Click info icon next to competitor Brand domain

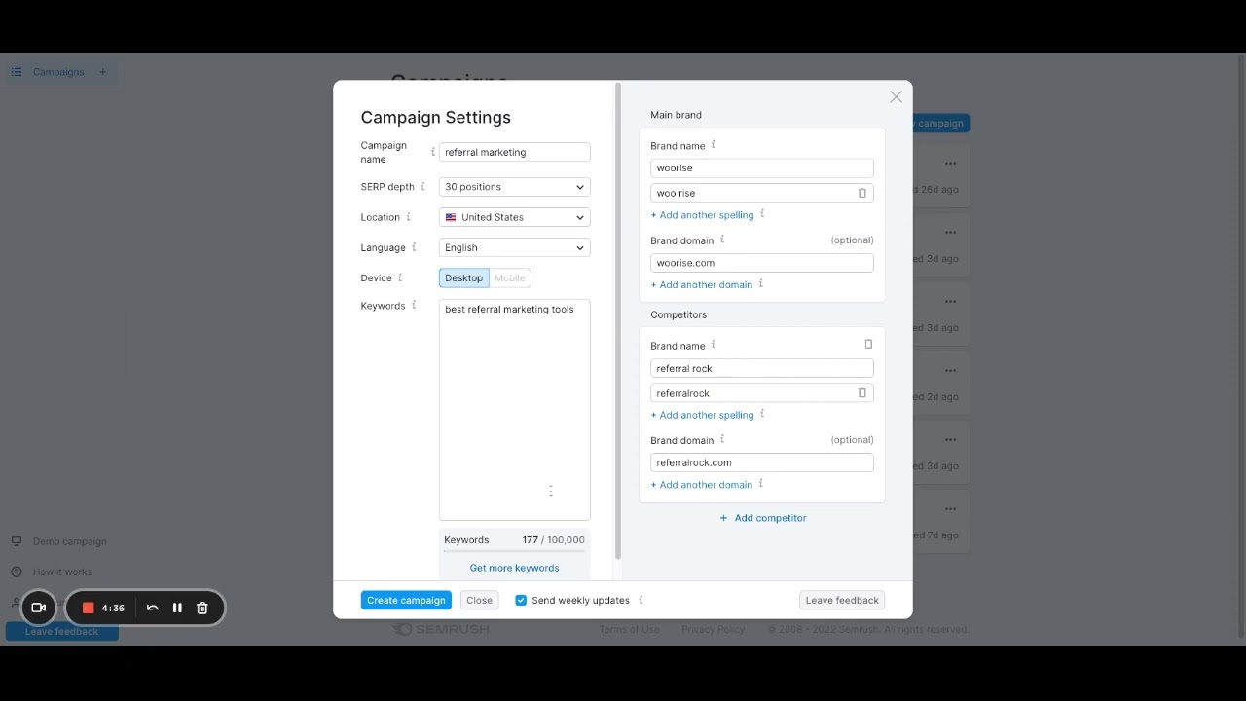tap(721, 439)
